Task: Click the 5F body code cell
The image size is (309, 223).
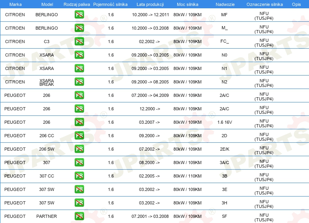Action: 224,216
